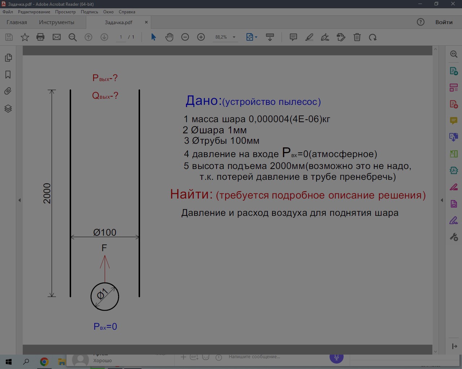This screenshot has width=462, height=369.
Task: Open the zoom level 88,2% dropdown
Action: pos(234,37)
